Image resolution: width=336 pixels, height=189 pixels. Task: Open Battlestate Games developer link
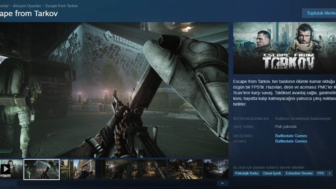291,136
